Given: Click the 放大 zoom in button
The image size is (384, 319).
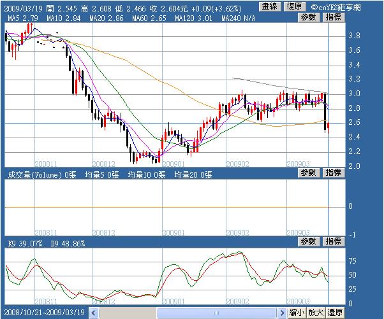Looking at the screenshot, I should [x=316, y=313].
